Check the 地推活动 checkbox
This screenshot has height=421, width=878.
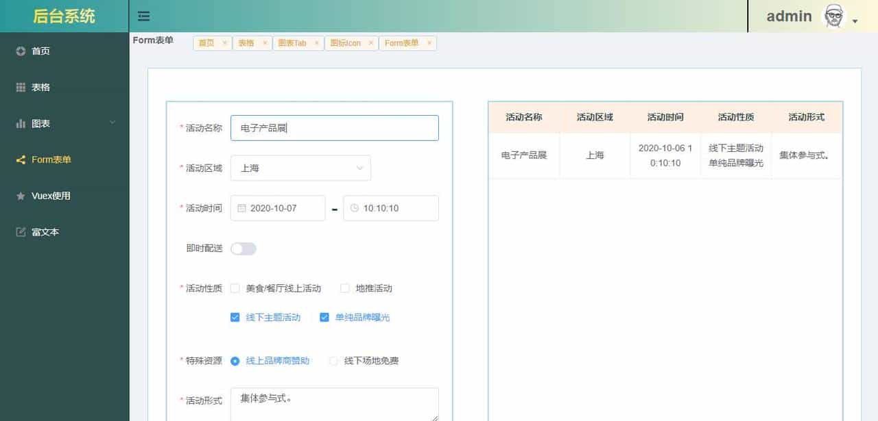click(344, 288)
